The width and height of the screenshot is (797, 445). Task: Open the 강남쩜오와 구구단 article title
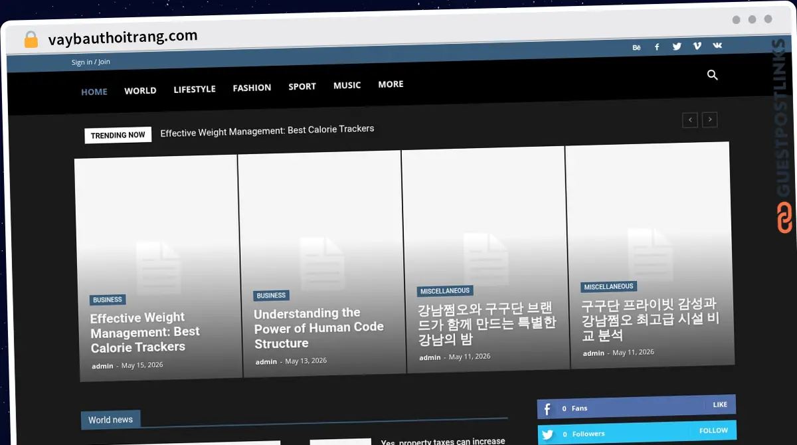(x=487, y=323)
